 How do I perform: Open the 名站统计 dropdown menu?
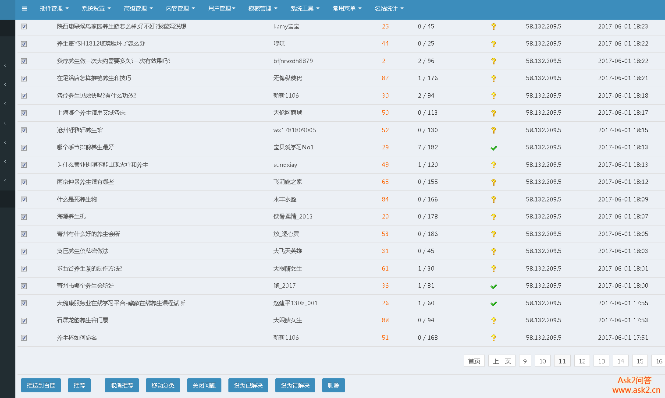tap(389, 8)
